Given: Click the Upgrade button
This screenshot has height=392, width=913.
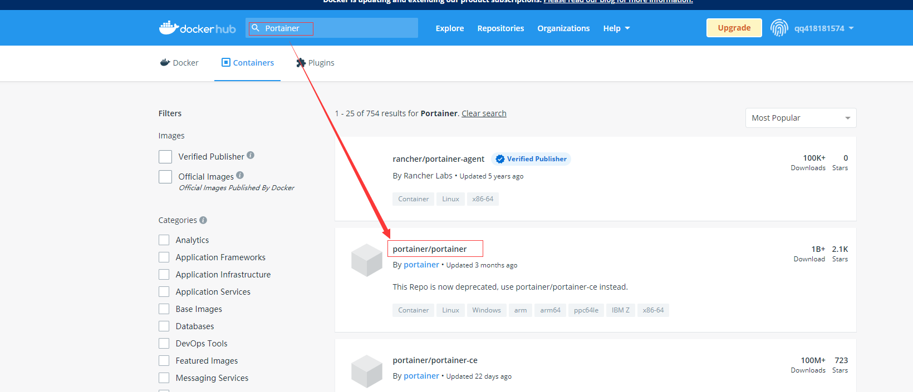Looking at the screenshot, I should tap(734, 28).
